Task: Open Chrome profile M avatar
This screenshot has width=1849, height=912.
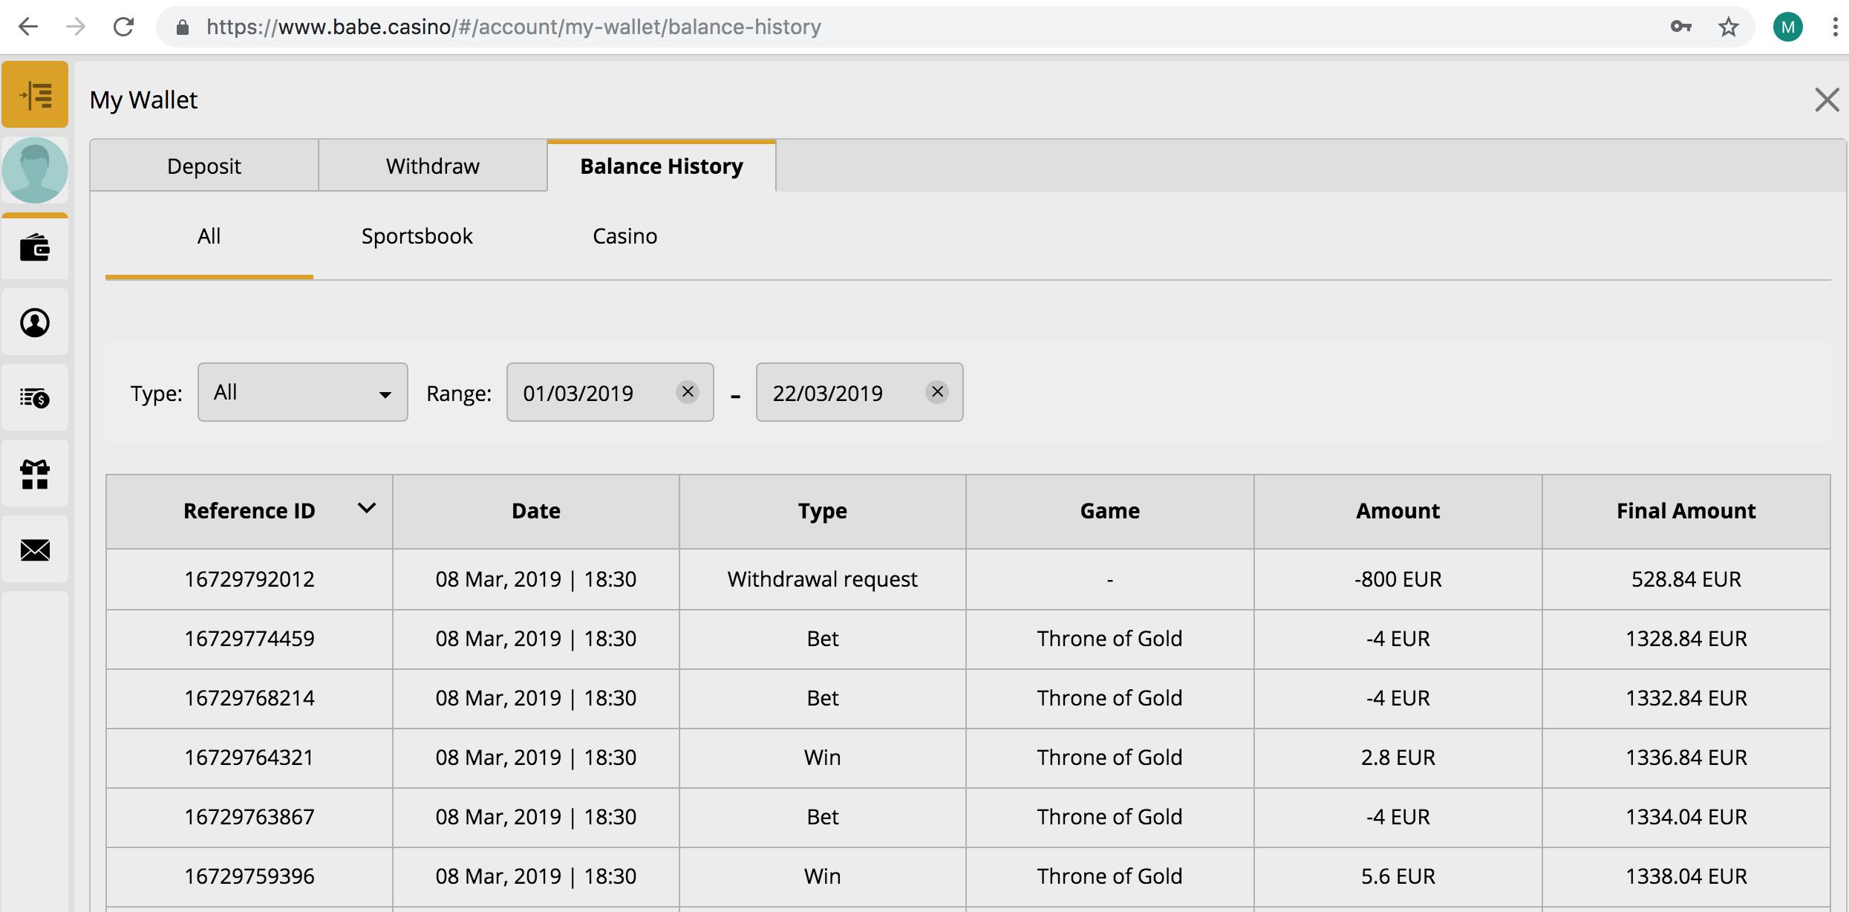Action: [x=1788, y=27]
